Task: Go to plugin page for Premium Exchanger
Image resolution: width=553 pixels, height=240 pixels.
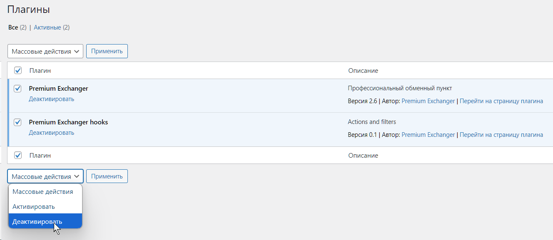Action: click(x=501, y=101)
